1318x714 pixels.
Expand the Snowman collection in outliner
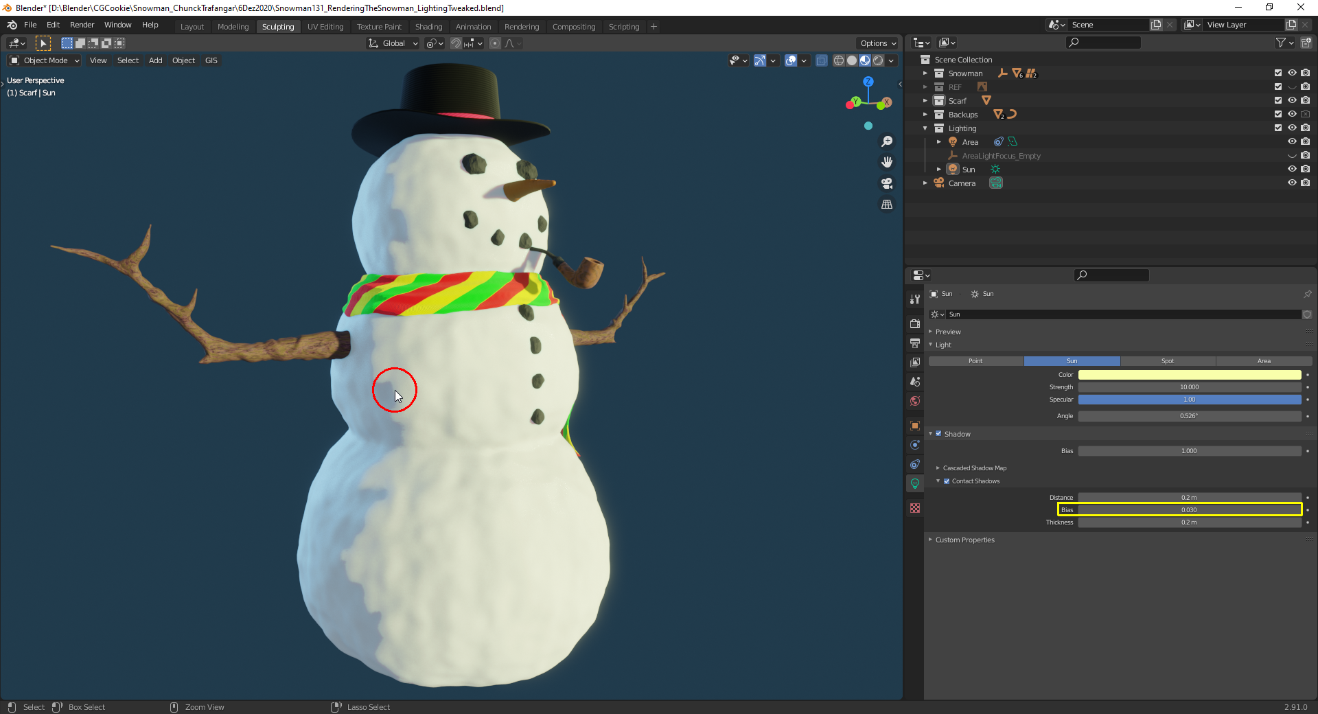[925, 73]
